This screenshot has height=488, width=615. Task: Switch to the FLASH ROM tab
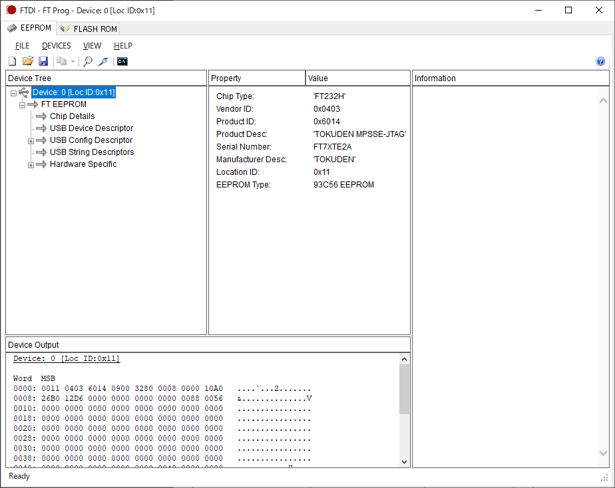[x=89, y=29]
